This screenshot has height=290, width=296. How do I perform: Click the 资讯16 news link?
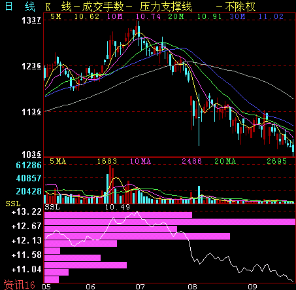[x=20, y=285]
